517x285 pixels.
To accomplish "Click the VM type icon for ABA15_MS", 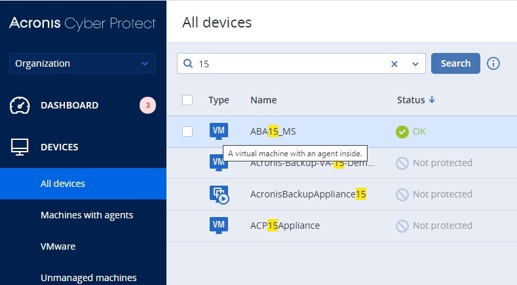I will pos(219,131).
